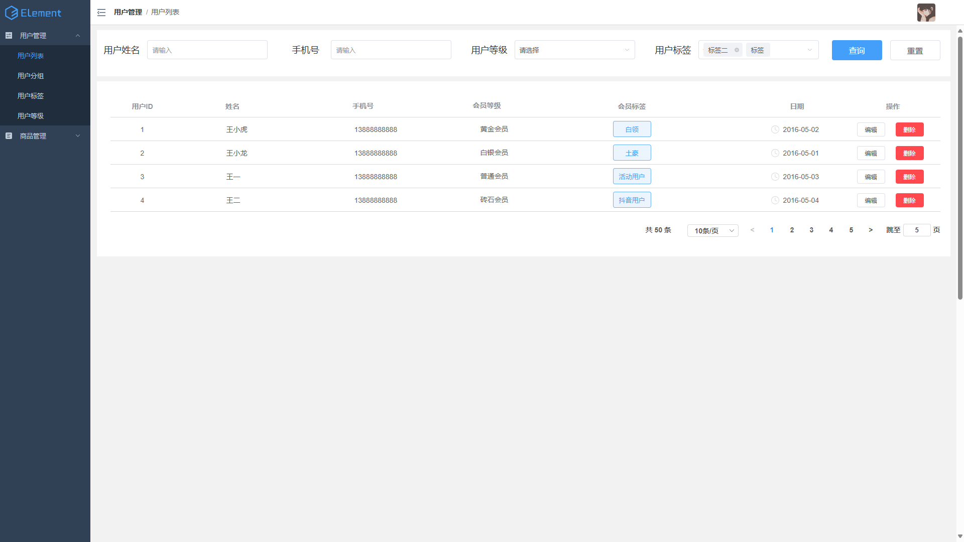Expand the 商品管理 sidebar menu
Screen dimensions: 964x542
[x=78, y=136]
